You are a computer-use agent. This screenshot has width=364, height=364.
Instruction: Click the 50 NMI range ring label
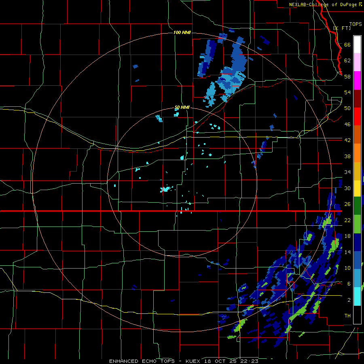182,107
